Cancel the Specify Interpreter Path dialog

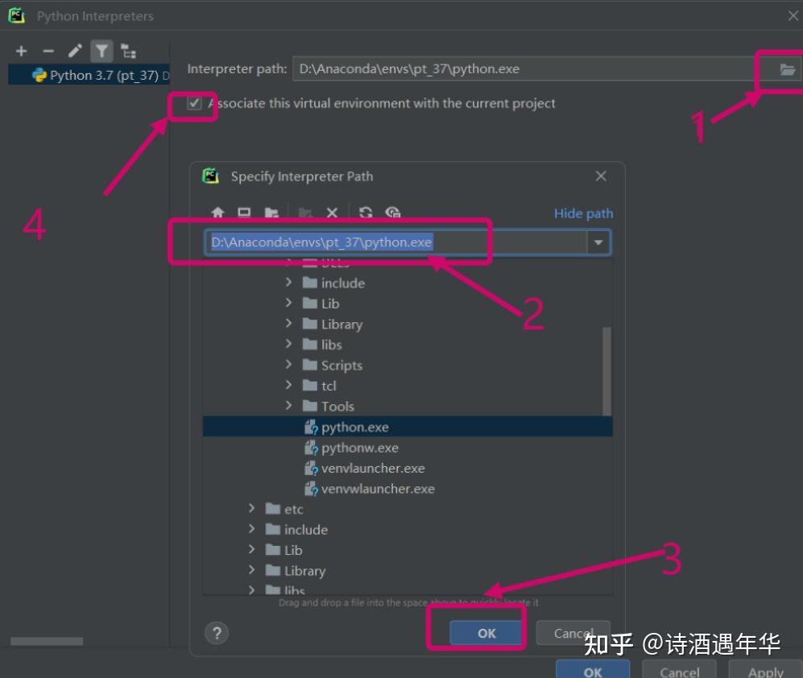573,634
